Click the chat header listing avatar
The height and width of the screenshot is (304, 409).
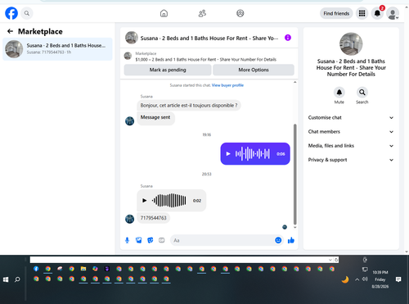point(132,38)
